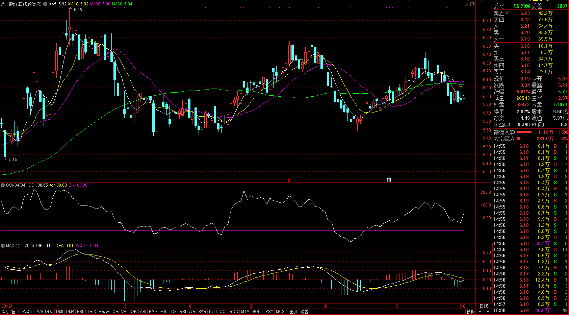
Task: Click the 买一 6.18 order row
Action: coord(531,46)
